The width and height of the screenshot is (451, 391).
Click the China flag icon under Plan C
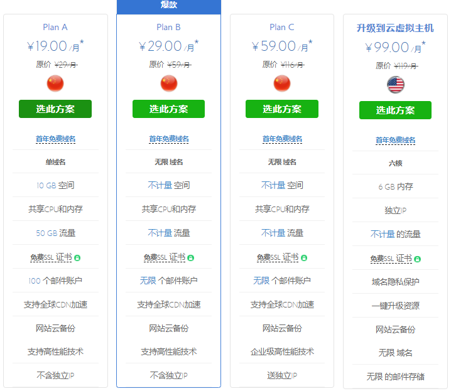click(282, 83)
